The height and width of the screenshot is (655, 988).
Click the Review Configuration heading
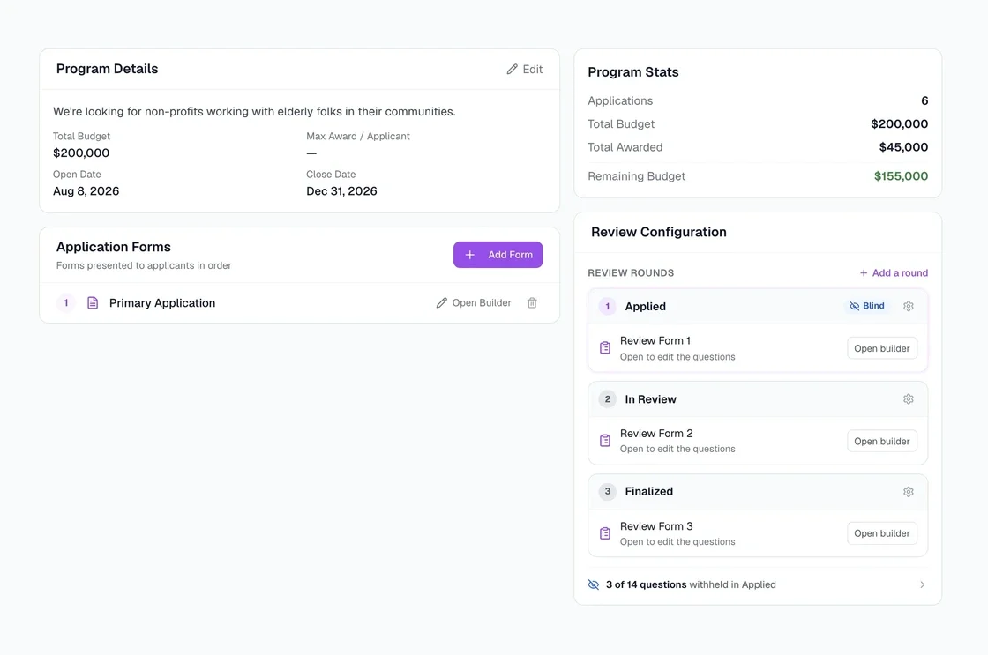658,232
